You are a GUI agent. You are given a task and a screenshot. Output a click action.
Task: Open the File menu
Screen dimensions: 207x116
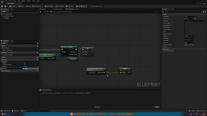coord(6,1)
